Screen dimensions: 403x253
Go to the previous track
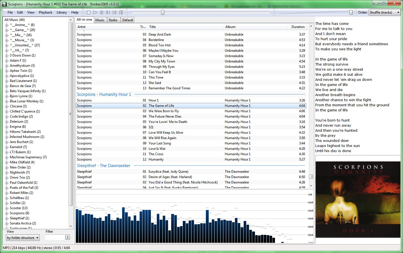tap(108, 12)
